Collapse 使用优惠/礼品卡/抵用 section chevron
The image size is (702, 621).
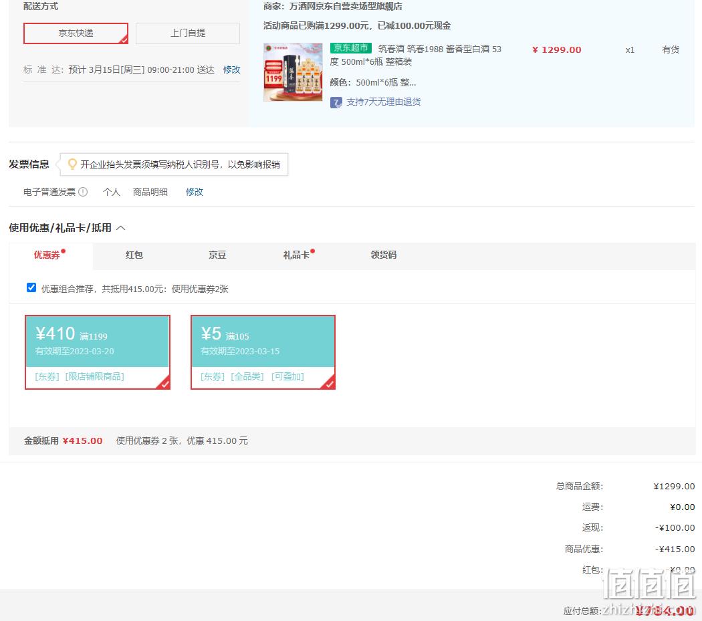pos(121,228)
